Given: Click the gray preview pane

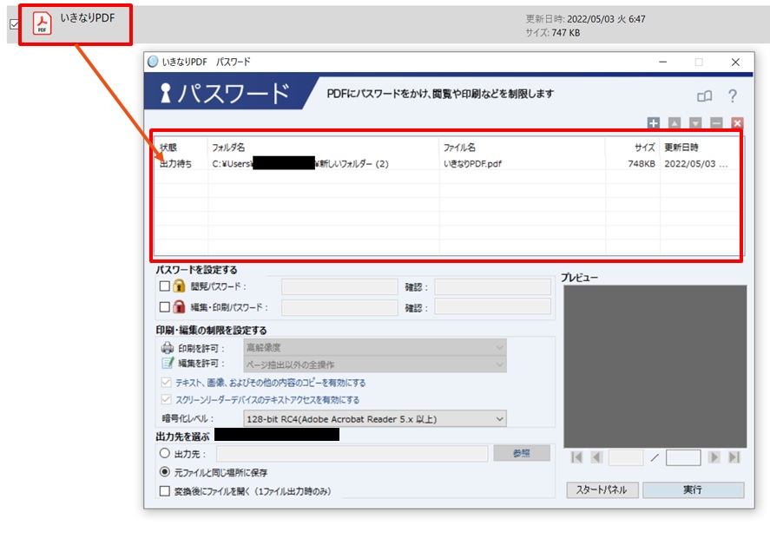Looking at the screenshot, I should [x=655, y=366].
